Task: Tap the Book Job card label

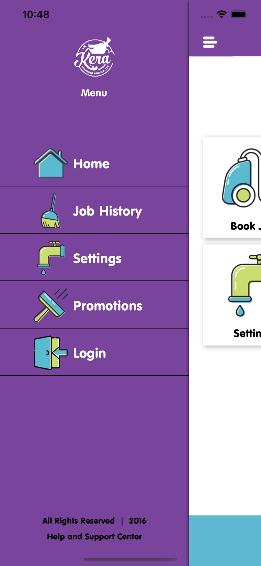Action: point(245,226)
